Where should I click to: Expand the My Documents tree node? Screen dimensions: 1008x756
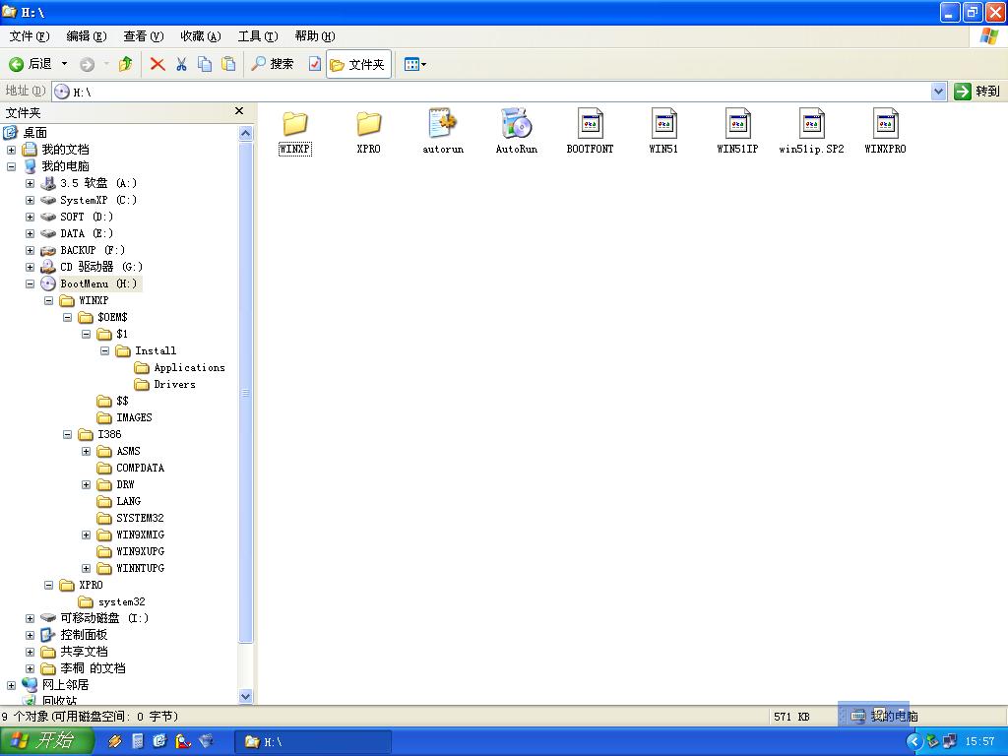click(x=11, y=150)
